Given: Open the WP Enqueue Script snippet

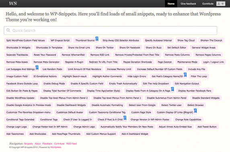Looking at the screenshot, I should [60, 40].
